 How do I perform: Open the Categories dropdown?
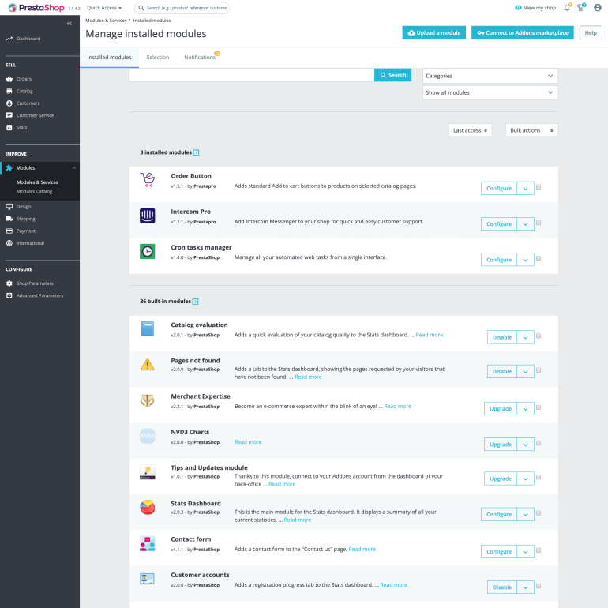point(490,76)
